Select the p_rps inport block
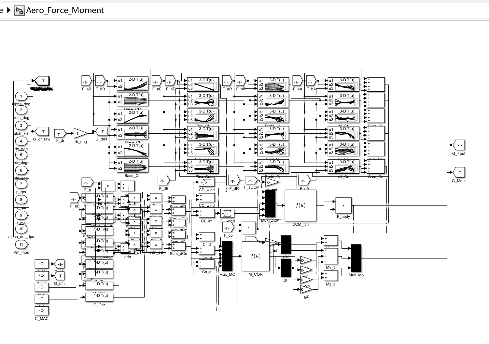 coord(21,184)
